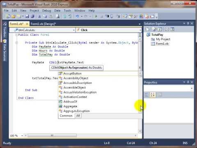Click the Toolbox icon in main toolbar
This screenshot has height=148, width=197.
[x=136, y=16]
